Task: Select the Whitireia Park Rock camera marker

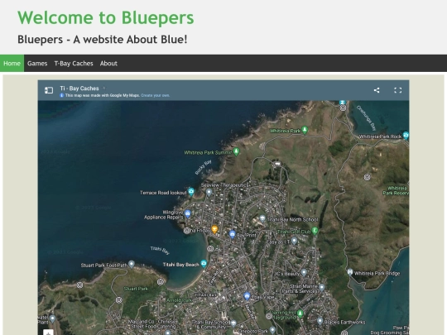Action: click(406, 136)
